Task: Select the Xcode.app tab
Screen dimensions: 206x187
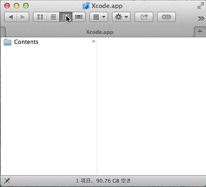Action: [x=100, y=32]
